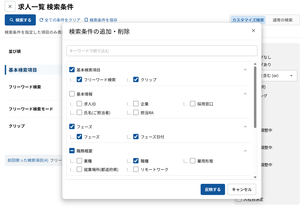This screenshot has height=208, width=302.
Task: Check the リモートワーク option
Action: point(136,169)
